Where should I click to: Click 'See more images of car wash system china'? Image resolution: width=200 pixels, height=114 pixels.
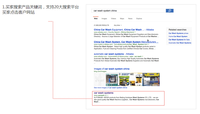coord(110,88)
